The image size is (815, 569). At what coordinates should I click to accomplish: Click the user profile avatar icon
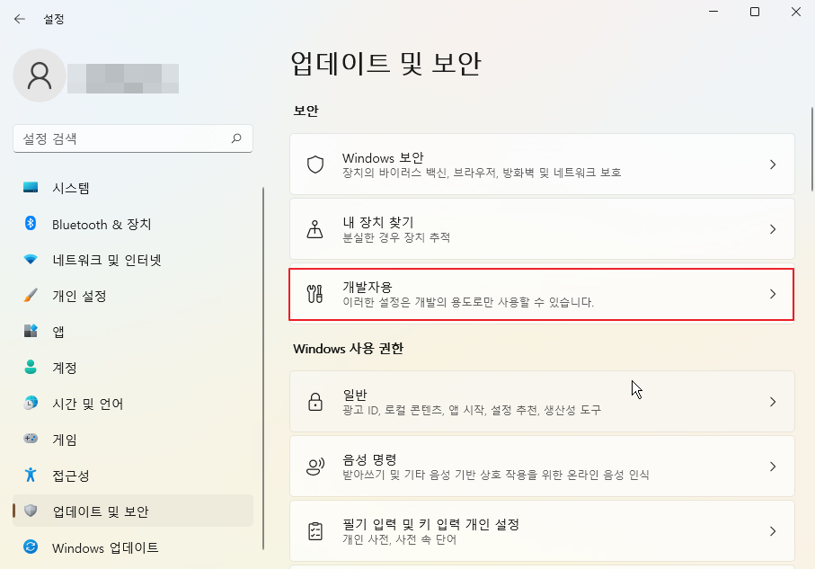[40, 76]
